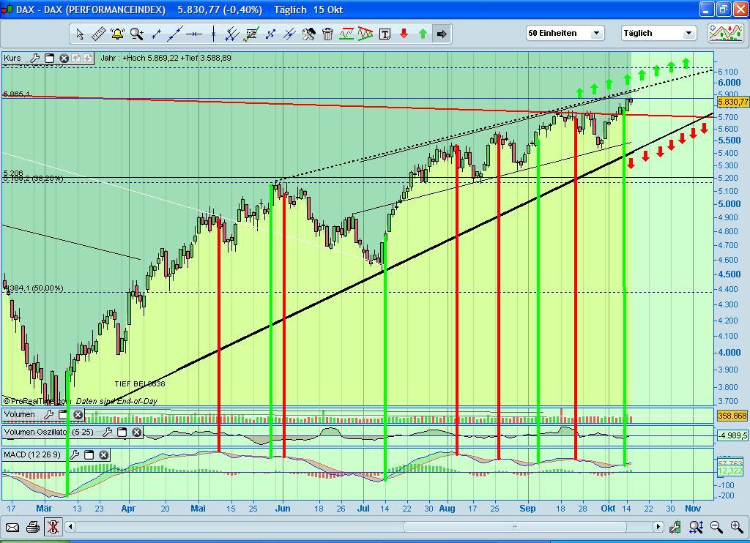Select the pointer selection tool
This screenshot has width=750, height=543.
(79, 33)
